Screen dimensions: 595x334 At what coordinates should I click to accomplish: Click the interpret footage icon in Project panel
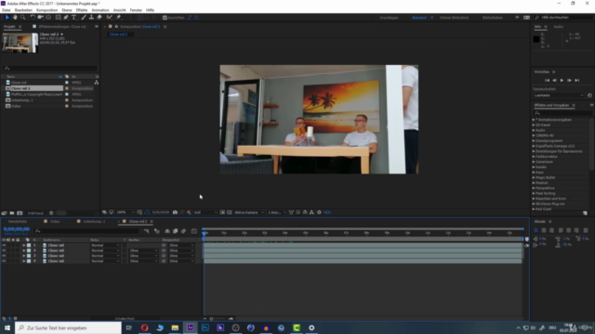click(4, 213)
